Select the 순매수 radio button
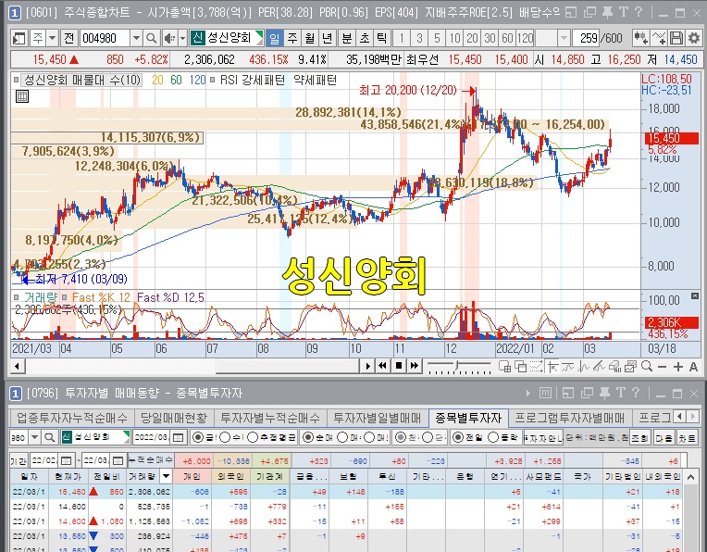Viewport: 707px width, 552px height. click(307, 437)
